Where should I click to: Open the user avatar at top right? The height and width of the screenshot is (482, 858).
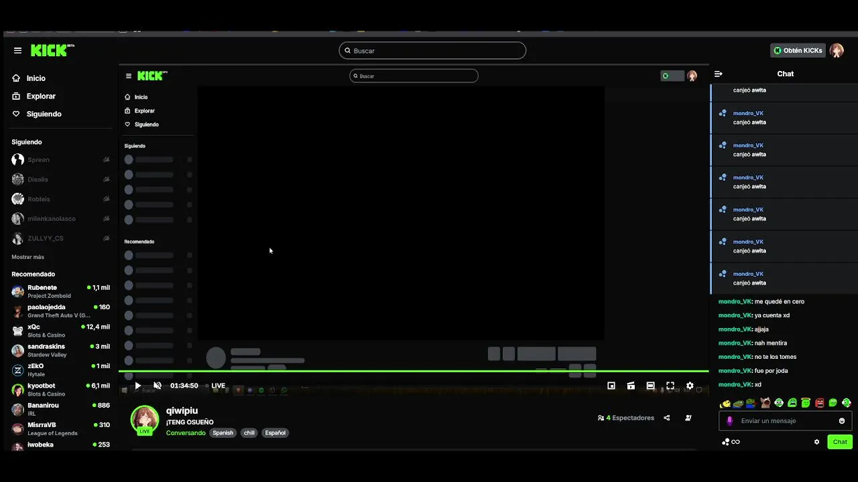tap(837, 50)
